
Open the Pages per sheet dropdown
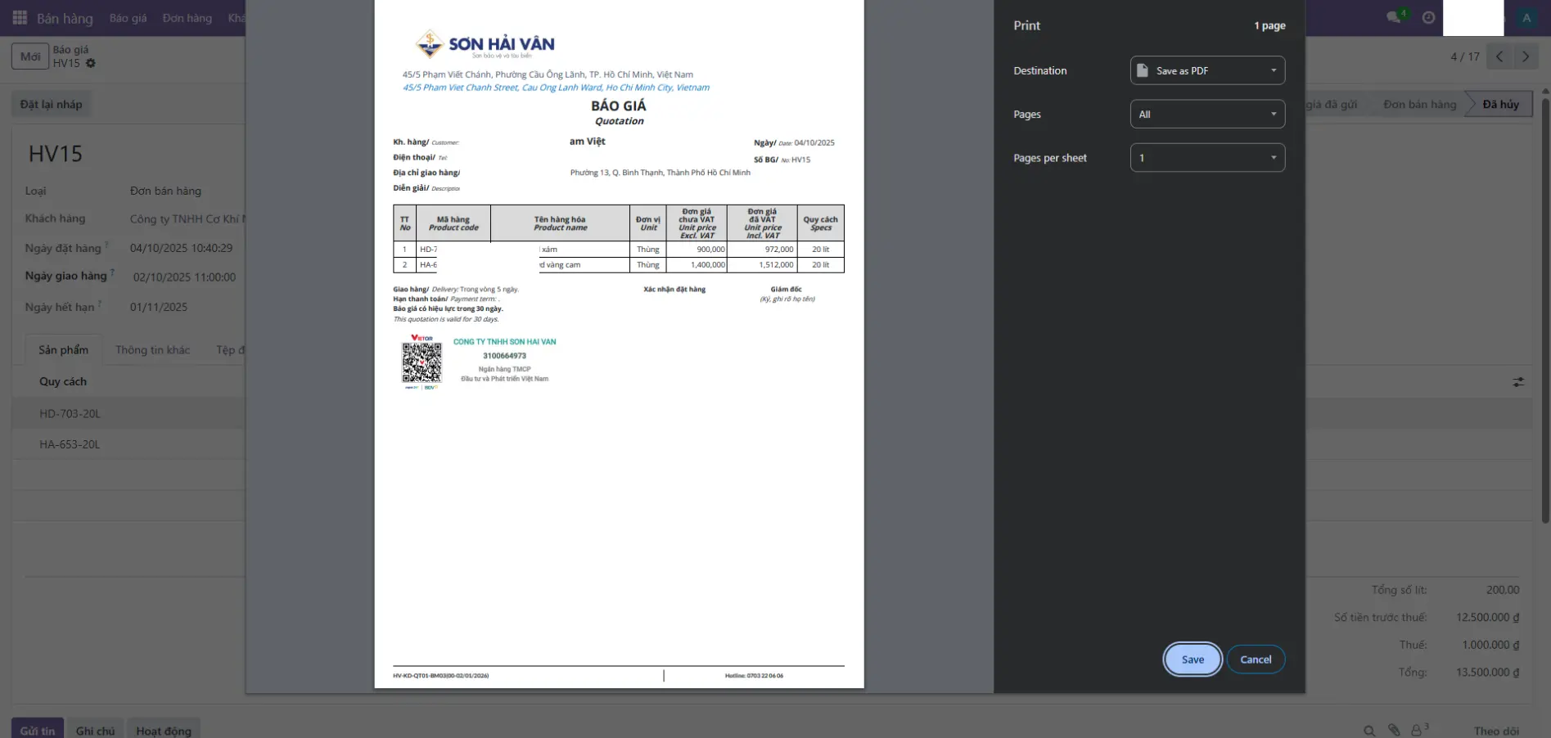(x=1207, y=157)
